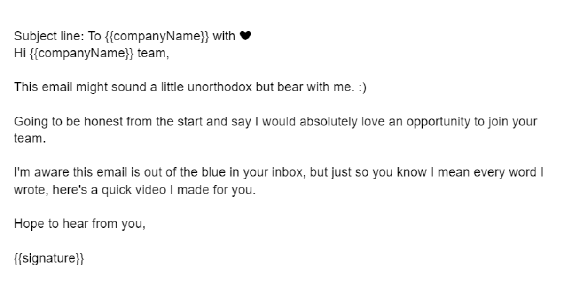The height and width of the screenshot is (296, 564).
Task: Click the word "Hi" at the greeting start
Action: 19,54
